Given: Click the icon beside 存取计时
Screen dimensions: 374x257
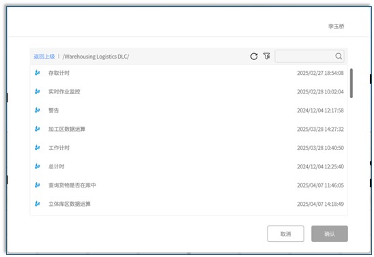Looking at the screenshot, I should [x=38, y=73].
